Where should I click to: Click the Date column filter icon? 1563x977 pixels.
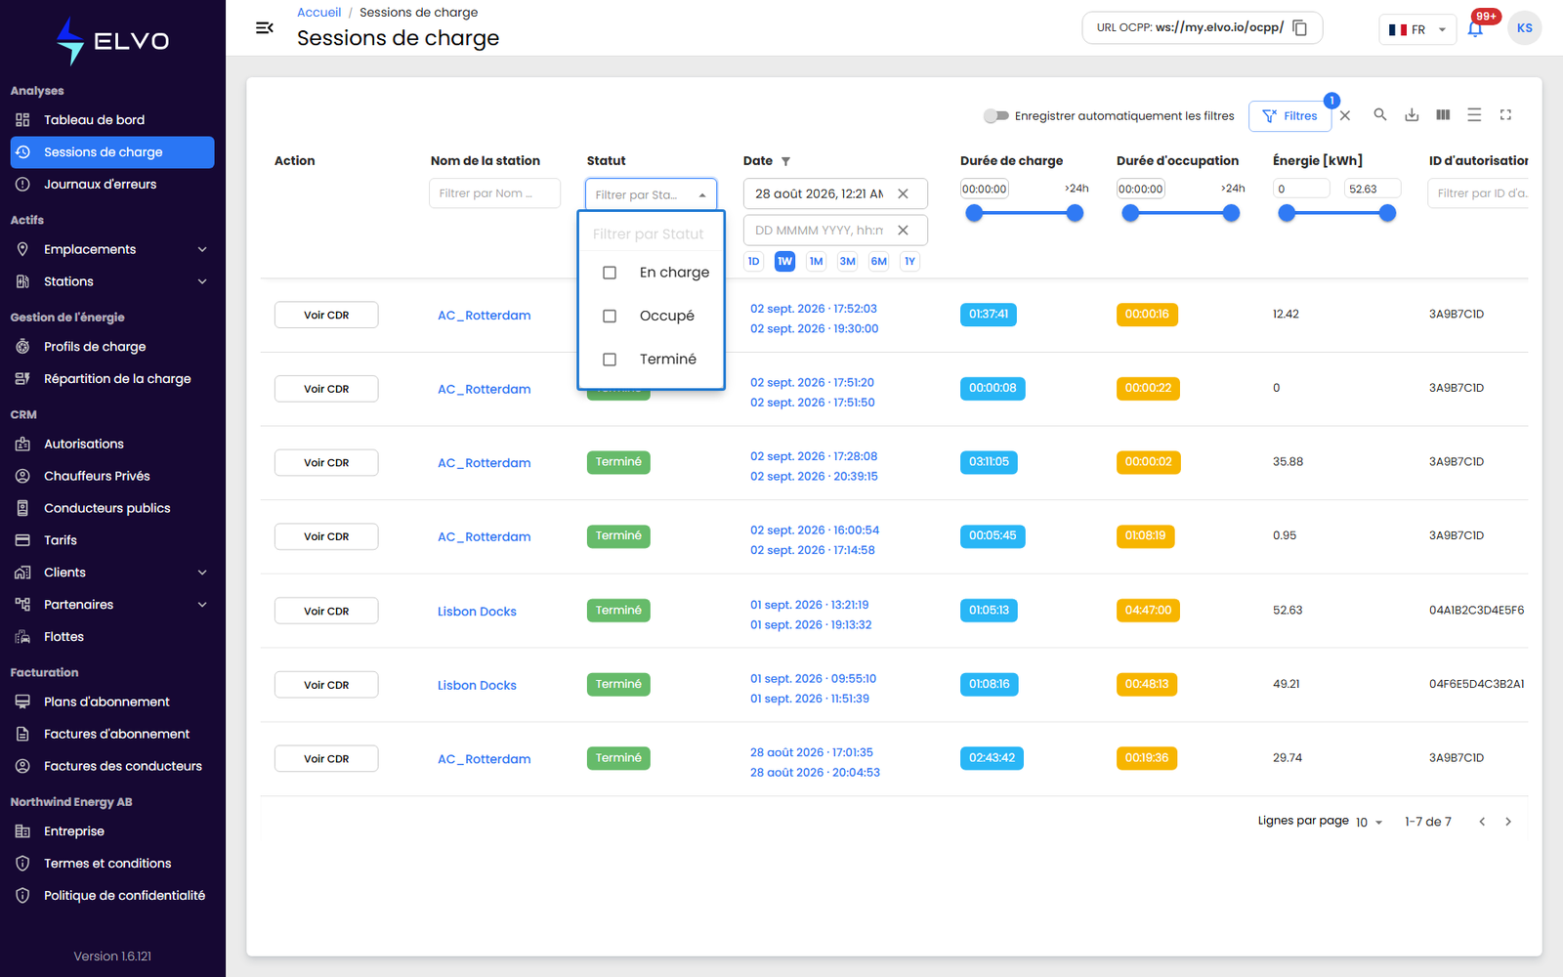[785, 161]
